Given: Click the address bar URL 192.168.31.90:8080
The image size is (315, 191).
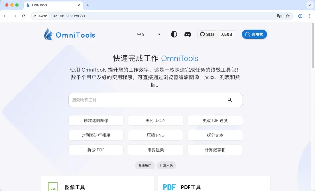Looking at the screenshot, I should pyautogui.click(x=68, y=16).
